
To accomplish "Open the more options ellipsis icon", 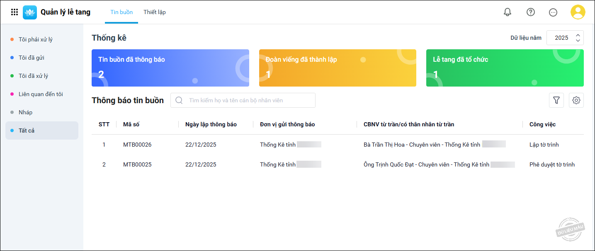I will tap(553, 12).
